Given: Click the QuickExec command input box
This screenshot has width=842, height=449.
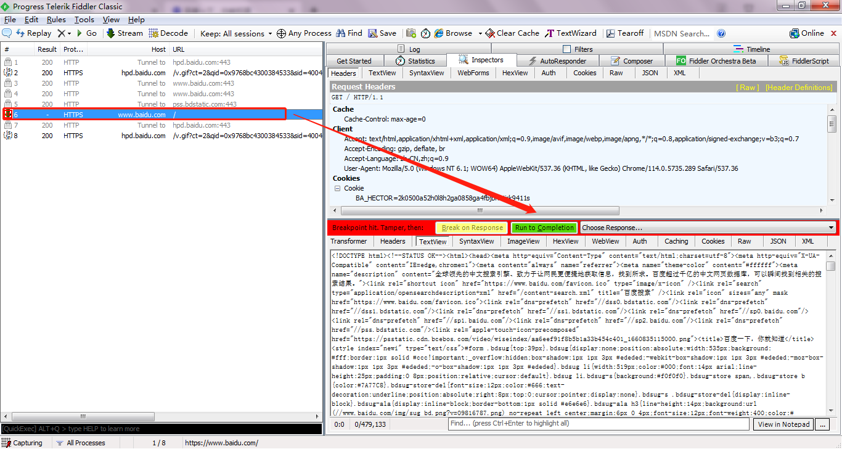Looking at the screenshot, I should (x=160, y=429).
